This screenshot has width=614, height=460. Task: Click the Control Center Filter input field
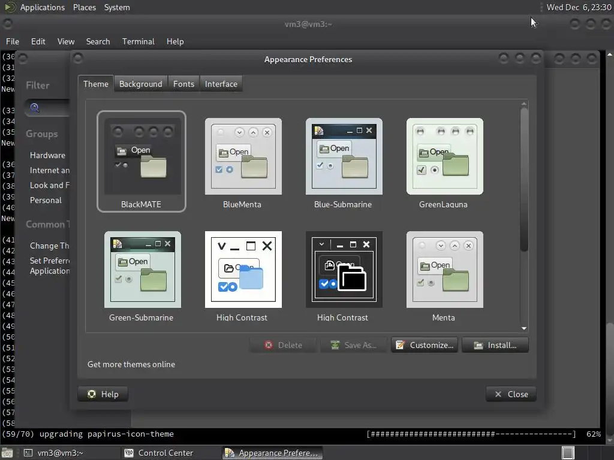pyautogui.click(x=47, y=108)
